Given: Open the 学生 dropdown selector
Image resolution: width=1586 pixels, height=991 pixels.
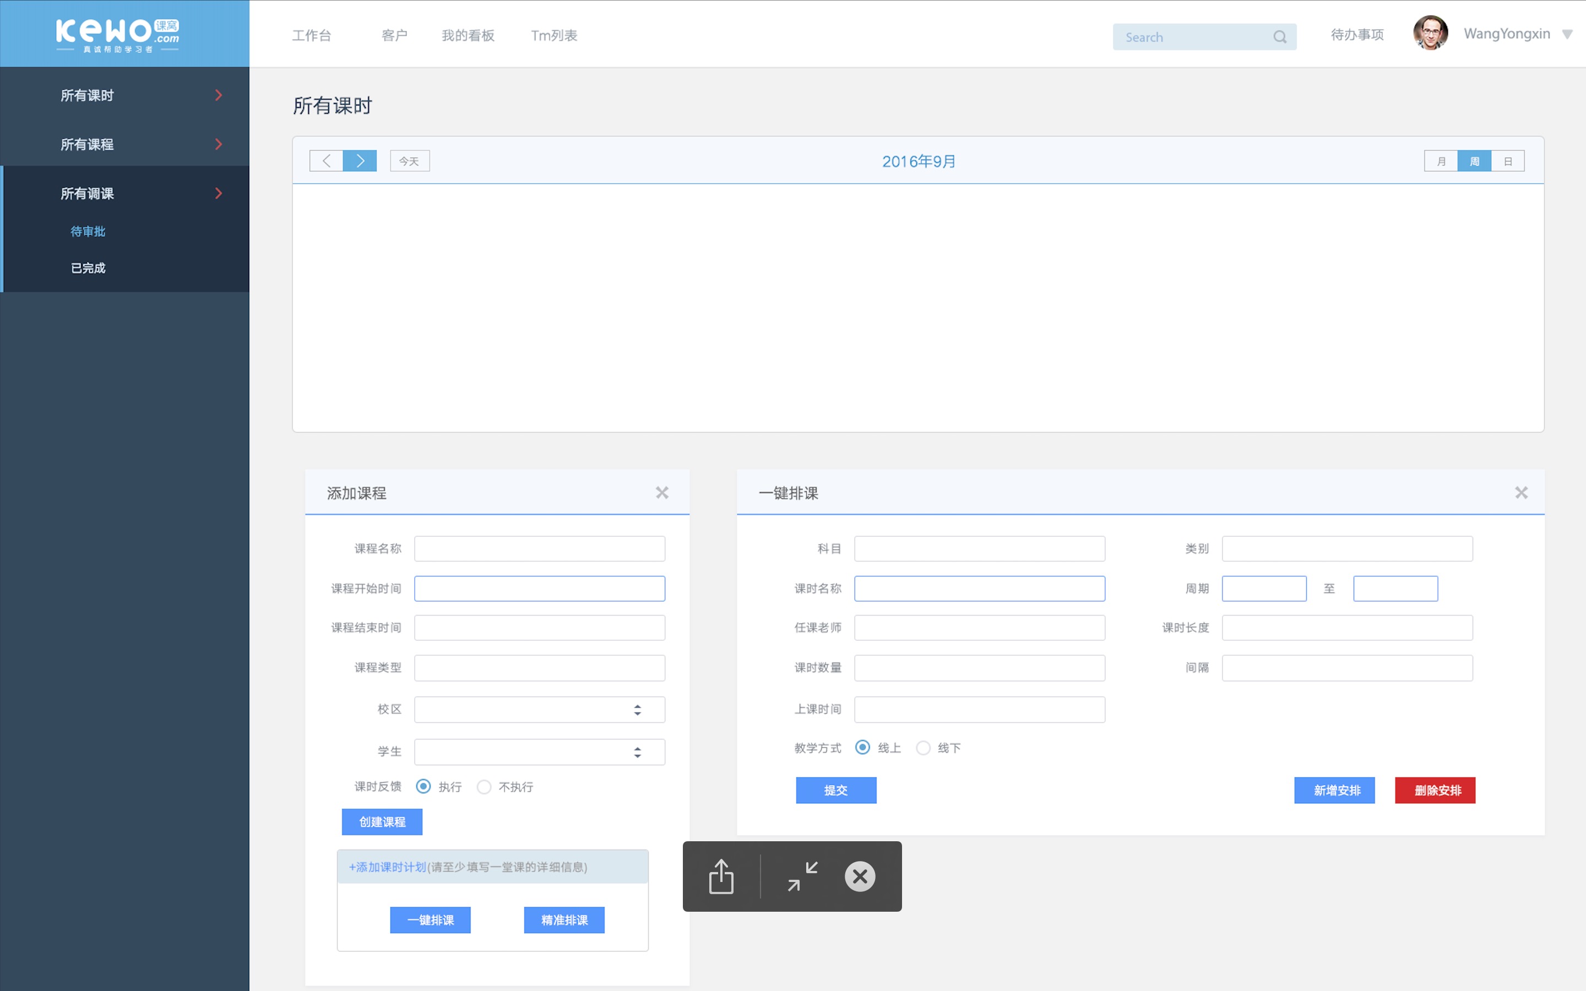Looking at the screenshot, I should [539, 752].
